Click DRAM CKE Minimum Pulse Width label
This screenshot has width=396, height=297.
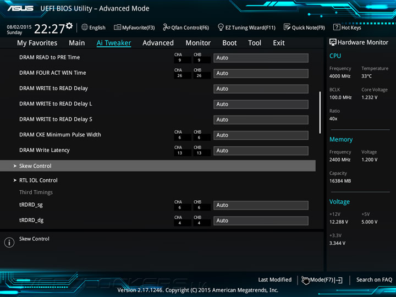[x=60, y=135]
